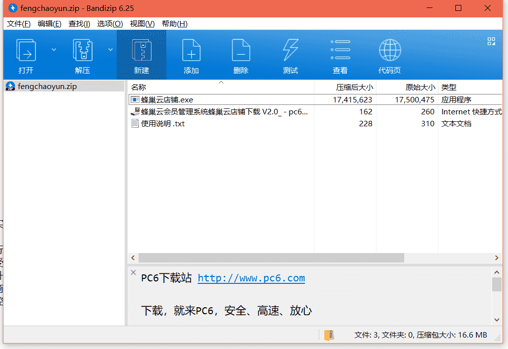Screen dimensions: 508x349
Task: Sort the list by the 压缩后大小 column header
Action: [345, 87]
